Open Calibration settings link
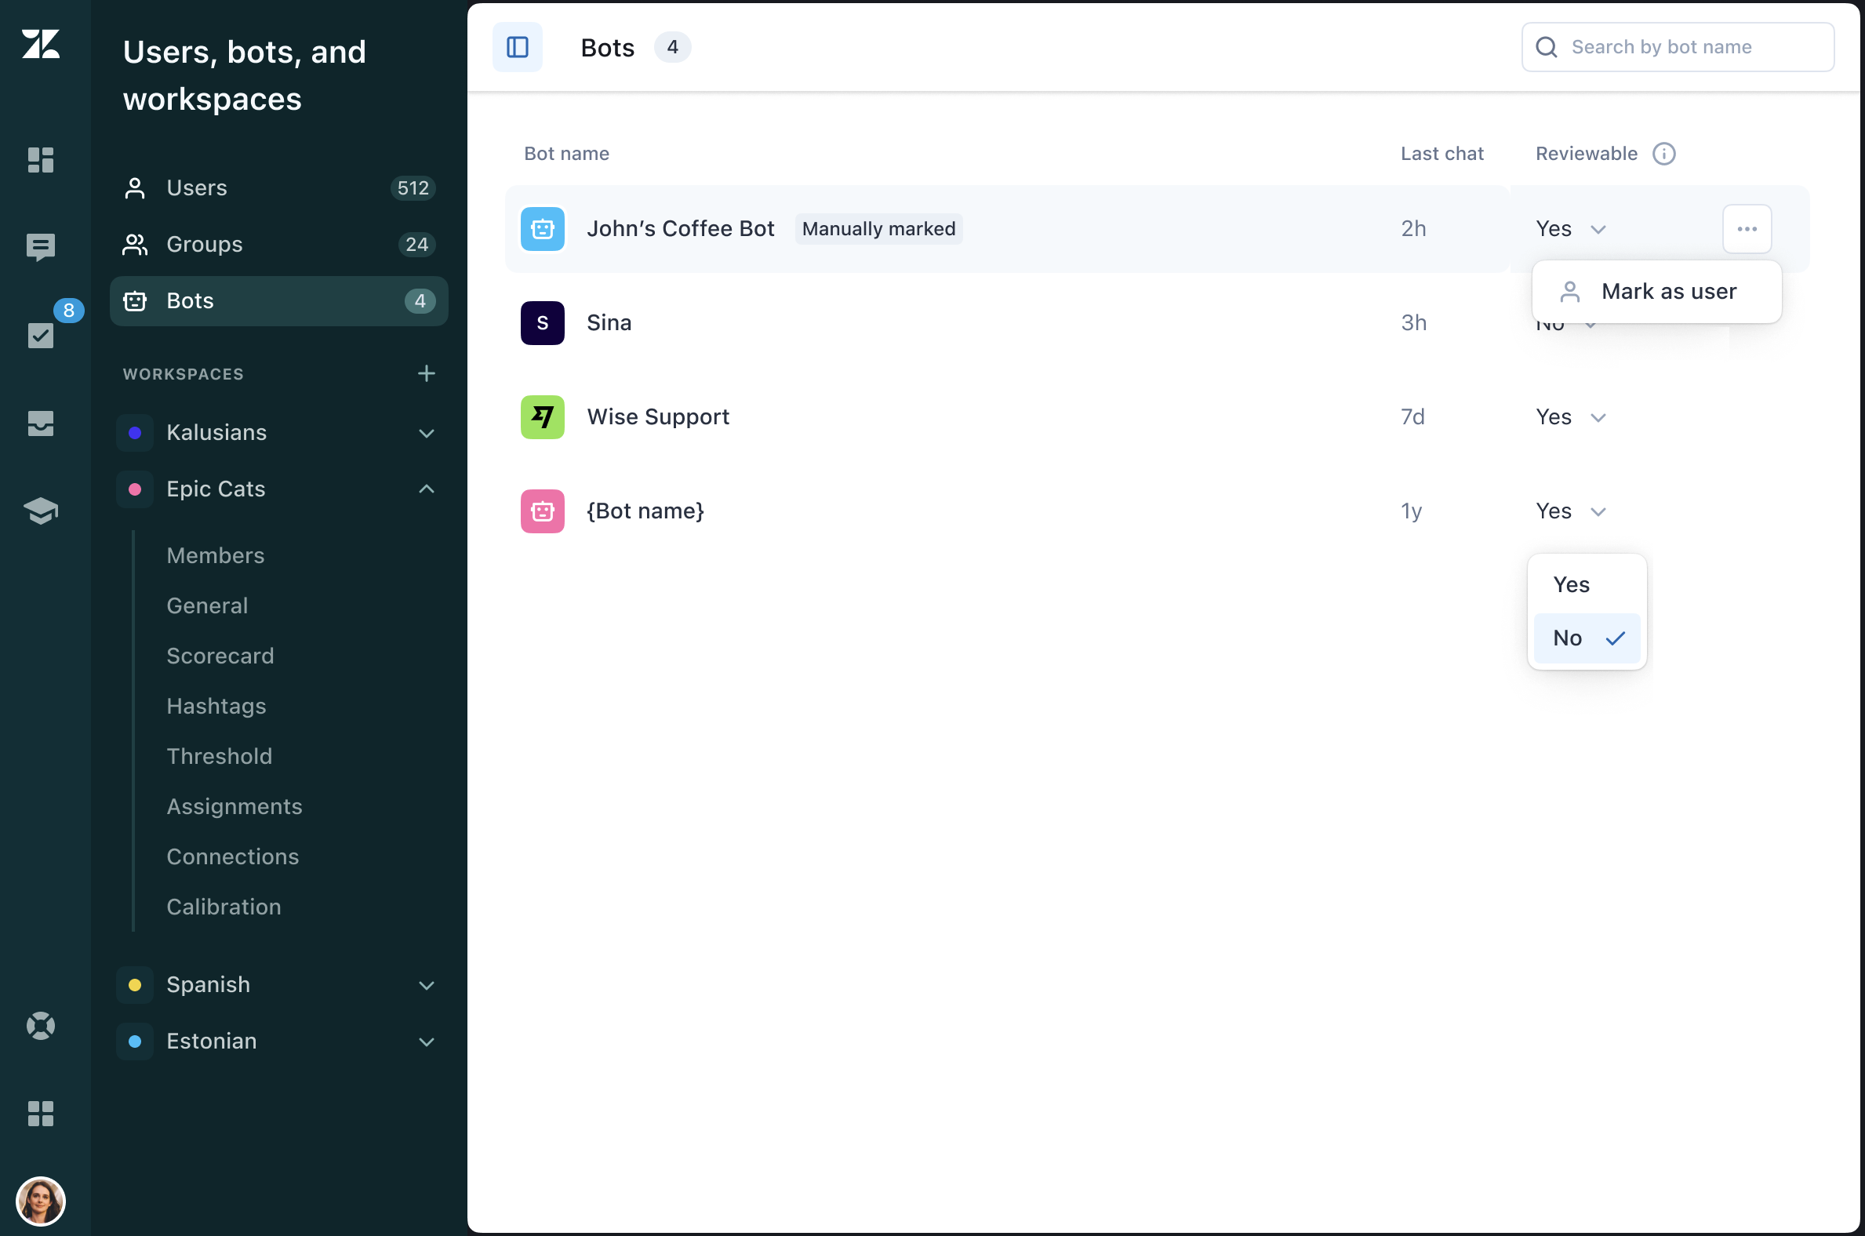This screenshot has width=1865, height=1236. click(223, 907)
